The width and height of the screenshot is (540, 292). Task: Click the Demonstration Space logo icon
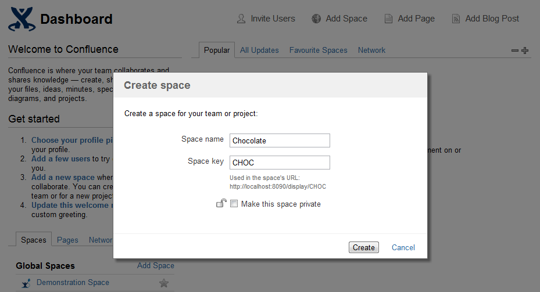point(26,283)
